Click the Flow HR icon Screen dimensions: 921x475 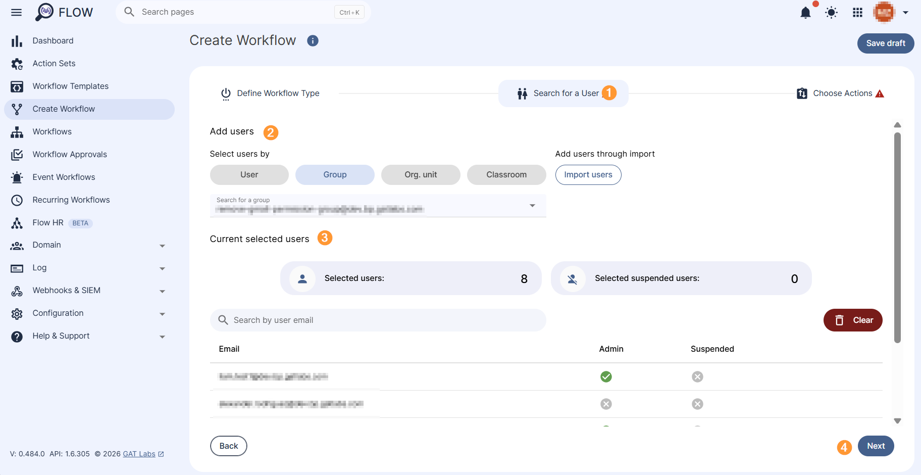(17, 223)
